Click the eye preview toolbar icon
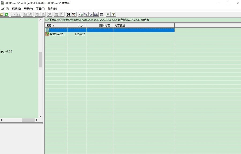Image resolution: width=241 pixels, height=154 pixels. click(108, 14)
